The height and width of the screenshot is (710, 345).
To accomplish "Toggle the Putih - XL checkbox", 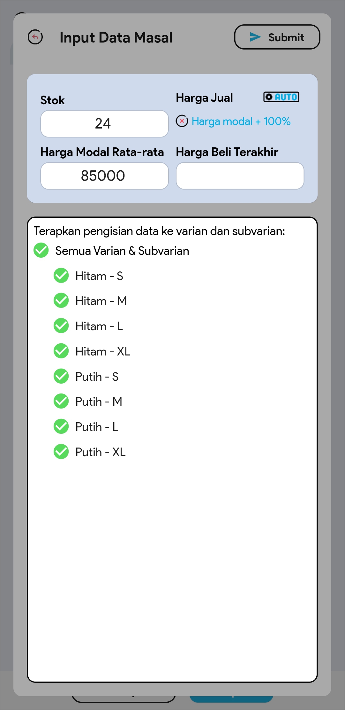I will 61,452.
